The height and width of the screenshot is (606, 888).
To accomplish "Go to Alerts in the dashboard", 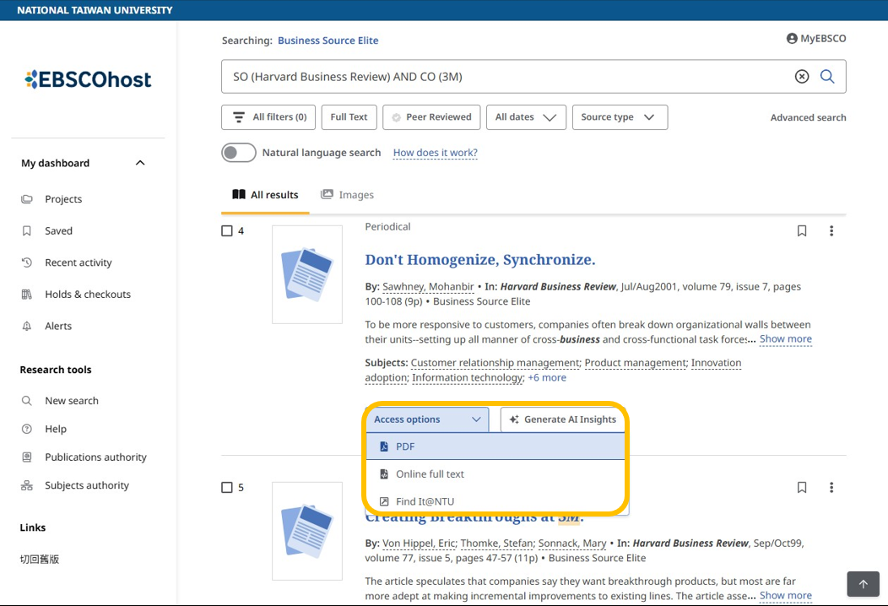I will pos(57,326).
